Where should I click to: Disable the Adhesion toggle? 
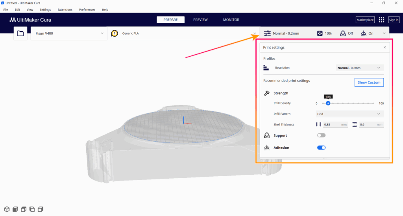click(321, 148)
